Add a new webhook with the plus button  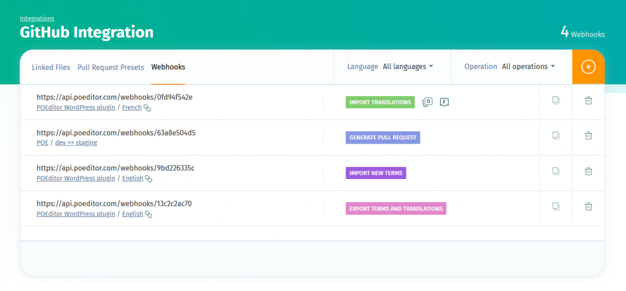[x=588, y=67]
